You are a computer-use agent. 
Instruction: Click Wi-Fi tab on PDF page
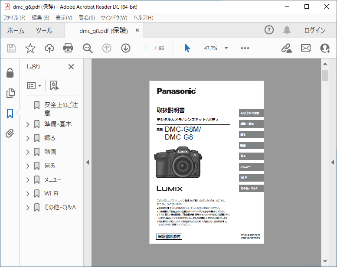[251, 178]
